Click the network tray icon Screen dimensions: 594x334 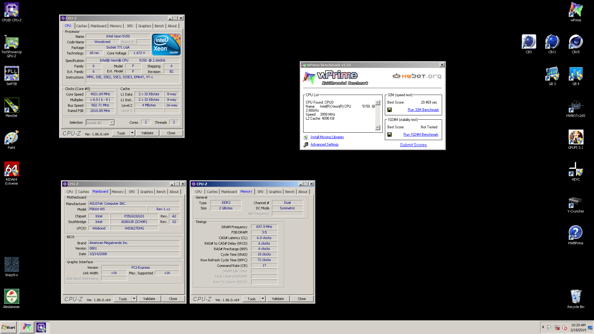[557, 328]
